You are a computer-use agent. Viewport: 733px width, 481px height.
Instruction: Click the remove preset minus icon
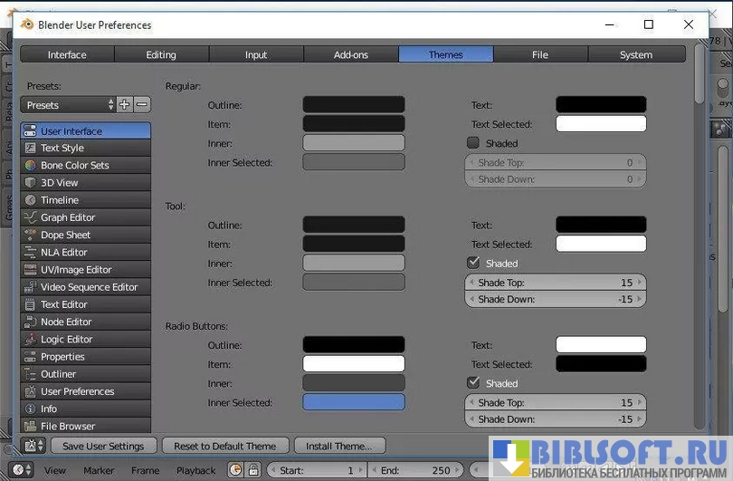pos(142,105)
